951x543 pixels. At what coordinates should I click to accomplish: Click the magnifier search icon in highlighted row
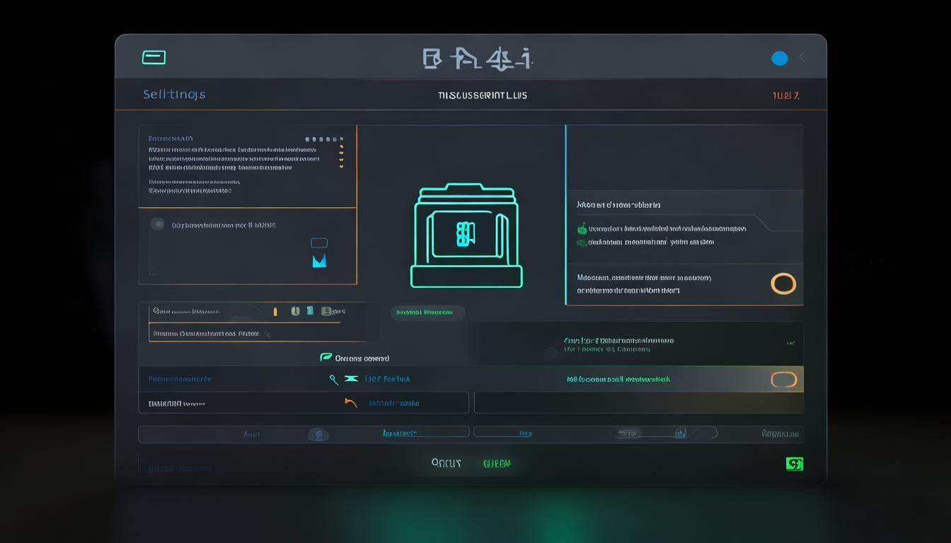(333, 379)
